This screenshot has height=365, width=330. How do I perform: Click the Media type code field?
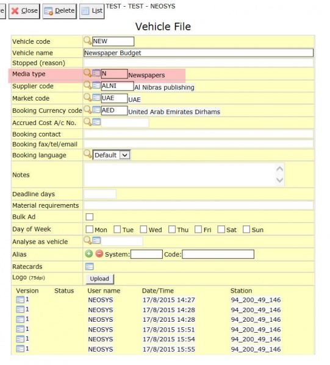(x=115, y=74)
